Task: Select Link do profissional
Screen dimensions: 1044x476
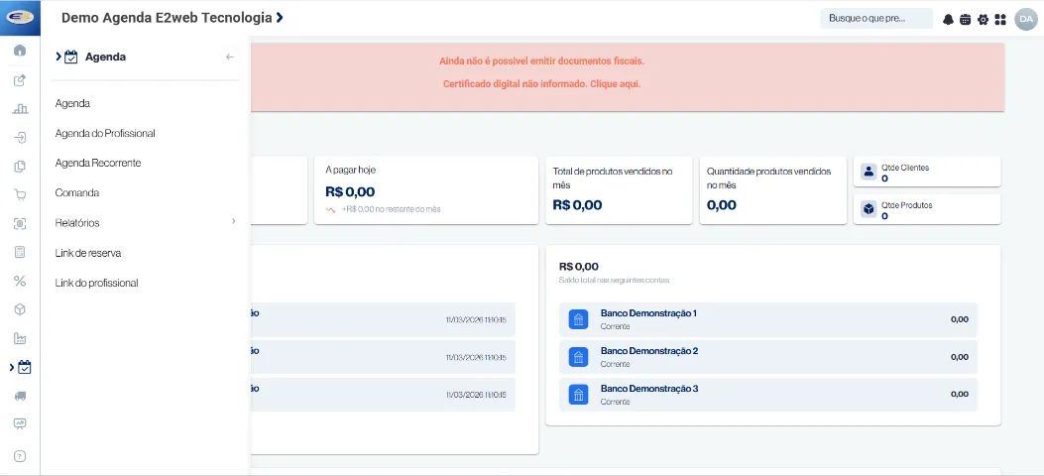Action: tap(96, 283)
